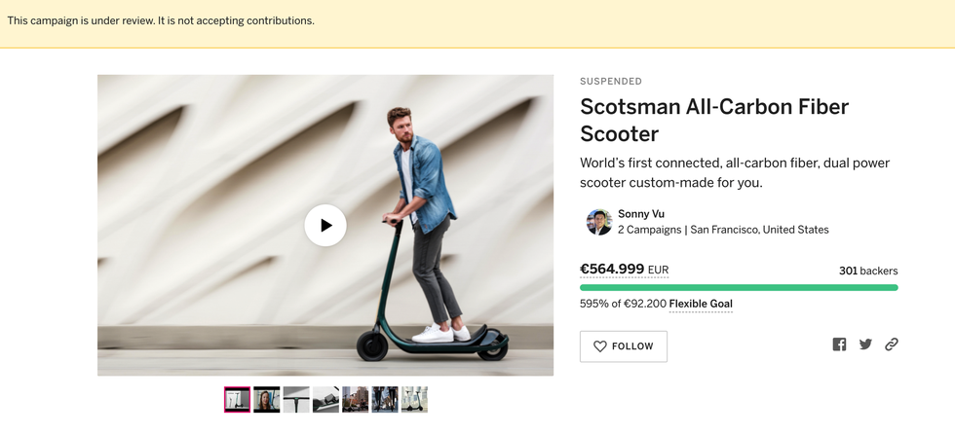Click the Scotsman All-Carbon Fiber Scooter title
The width and height of the screenshot is (955, 435).
pyautogui.click(x=714, y=120)
